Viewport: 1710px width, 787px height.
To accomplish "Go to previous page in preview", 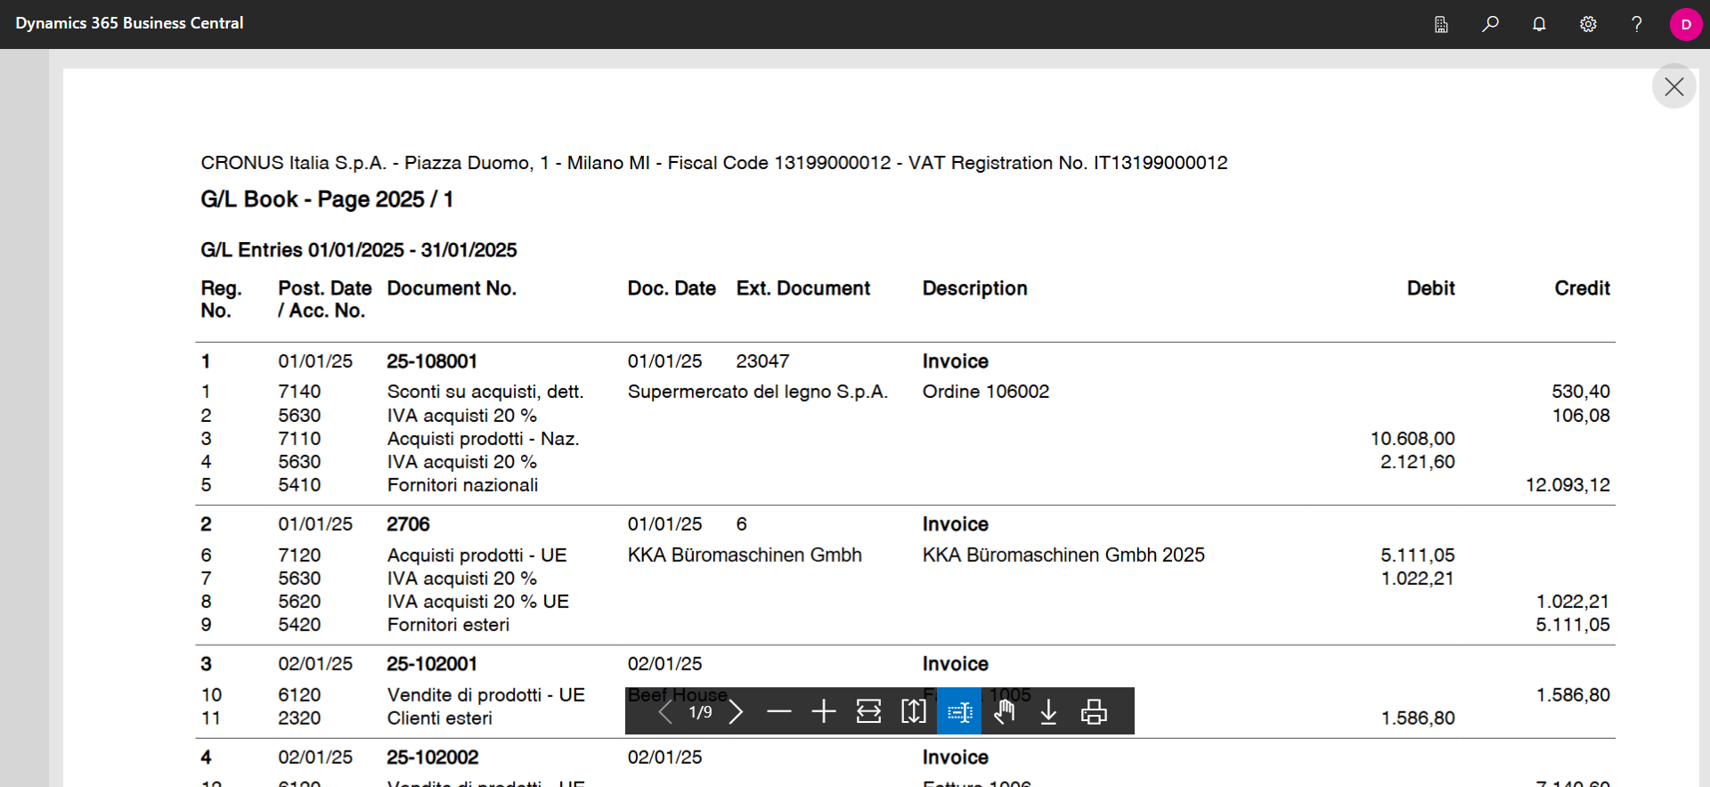I will (x=664, y=711).
